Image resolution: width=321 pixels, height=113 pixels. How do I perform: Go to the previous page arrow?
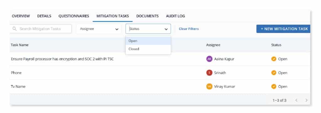(297, 100)
